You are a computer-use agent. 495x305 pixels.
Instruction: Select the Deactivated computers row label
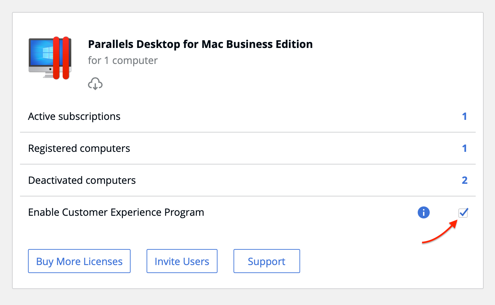point(82,180)
